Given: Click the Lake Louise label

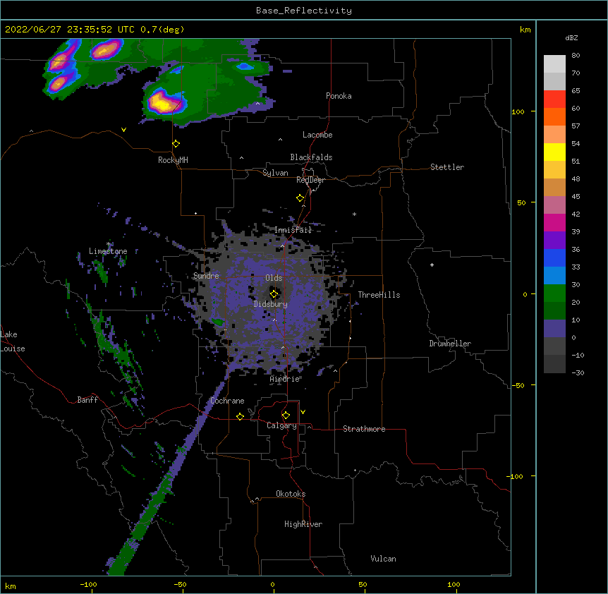Looking at the screenshot, I should [x=13, y=341].
